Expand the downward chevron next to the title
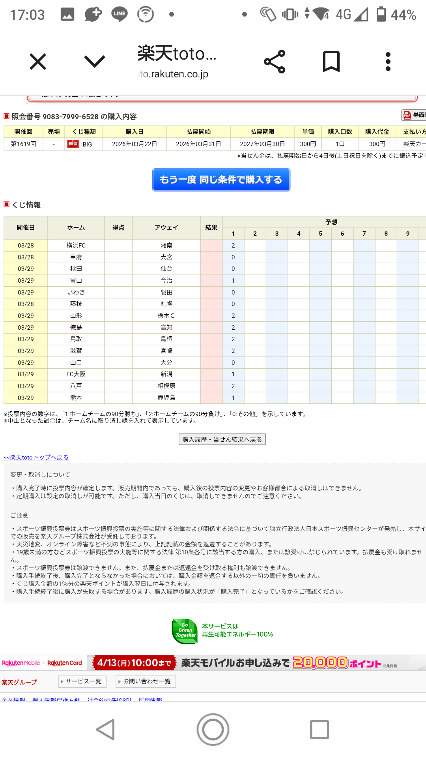426x758 pixels. [95, 62]
